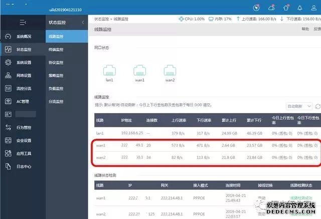Screen dimensions: 321x219
Task: Click the ID card icon below AC管理
Action: [8, 114]
